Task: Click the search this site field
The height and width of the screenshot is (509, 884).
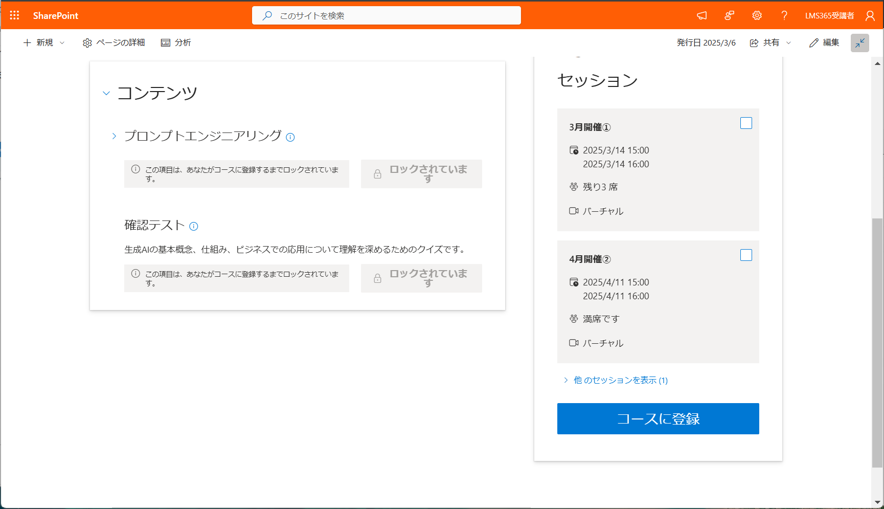Action: click(x=387, y=15)
